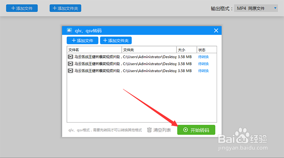Select first row's file name 马云舌战王健林爆笑视频片段
Viewport: 284px width, 158px height.
(x=97, y=57)
